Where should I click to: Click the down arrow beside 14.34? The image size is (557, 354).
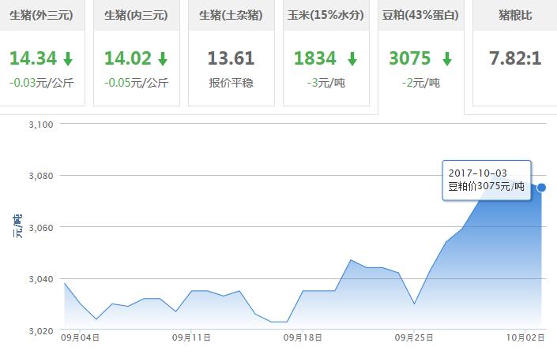68,59
